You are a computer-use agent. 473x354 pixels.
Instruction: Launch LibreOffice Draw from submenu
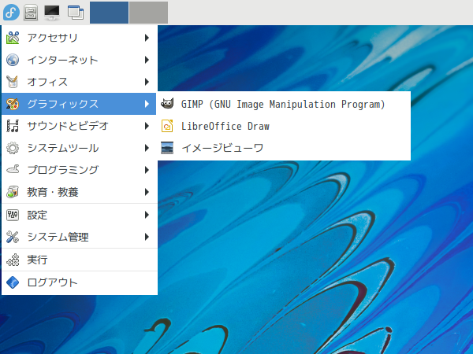click(x=284, y=126)
